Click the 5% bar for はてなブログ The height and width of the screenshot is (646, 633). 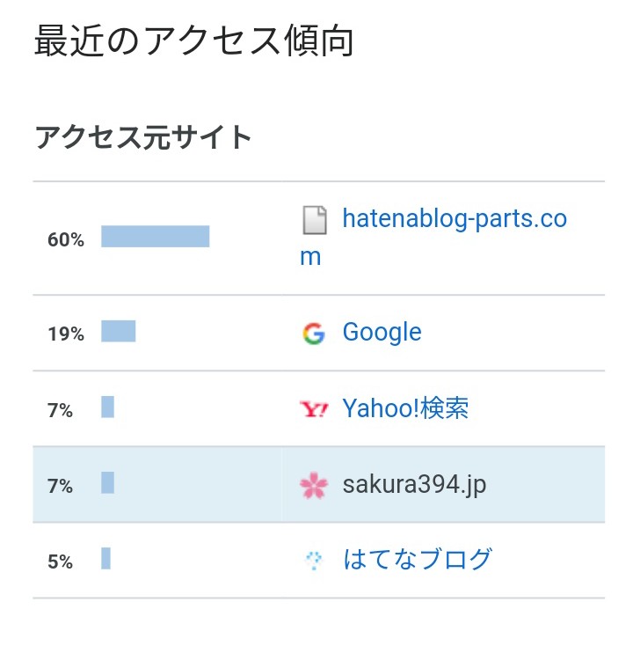tap(105, 559)
